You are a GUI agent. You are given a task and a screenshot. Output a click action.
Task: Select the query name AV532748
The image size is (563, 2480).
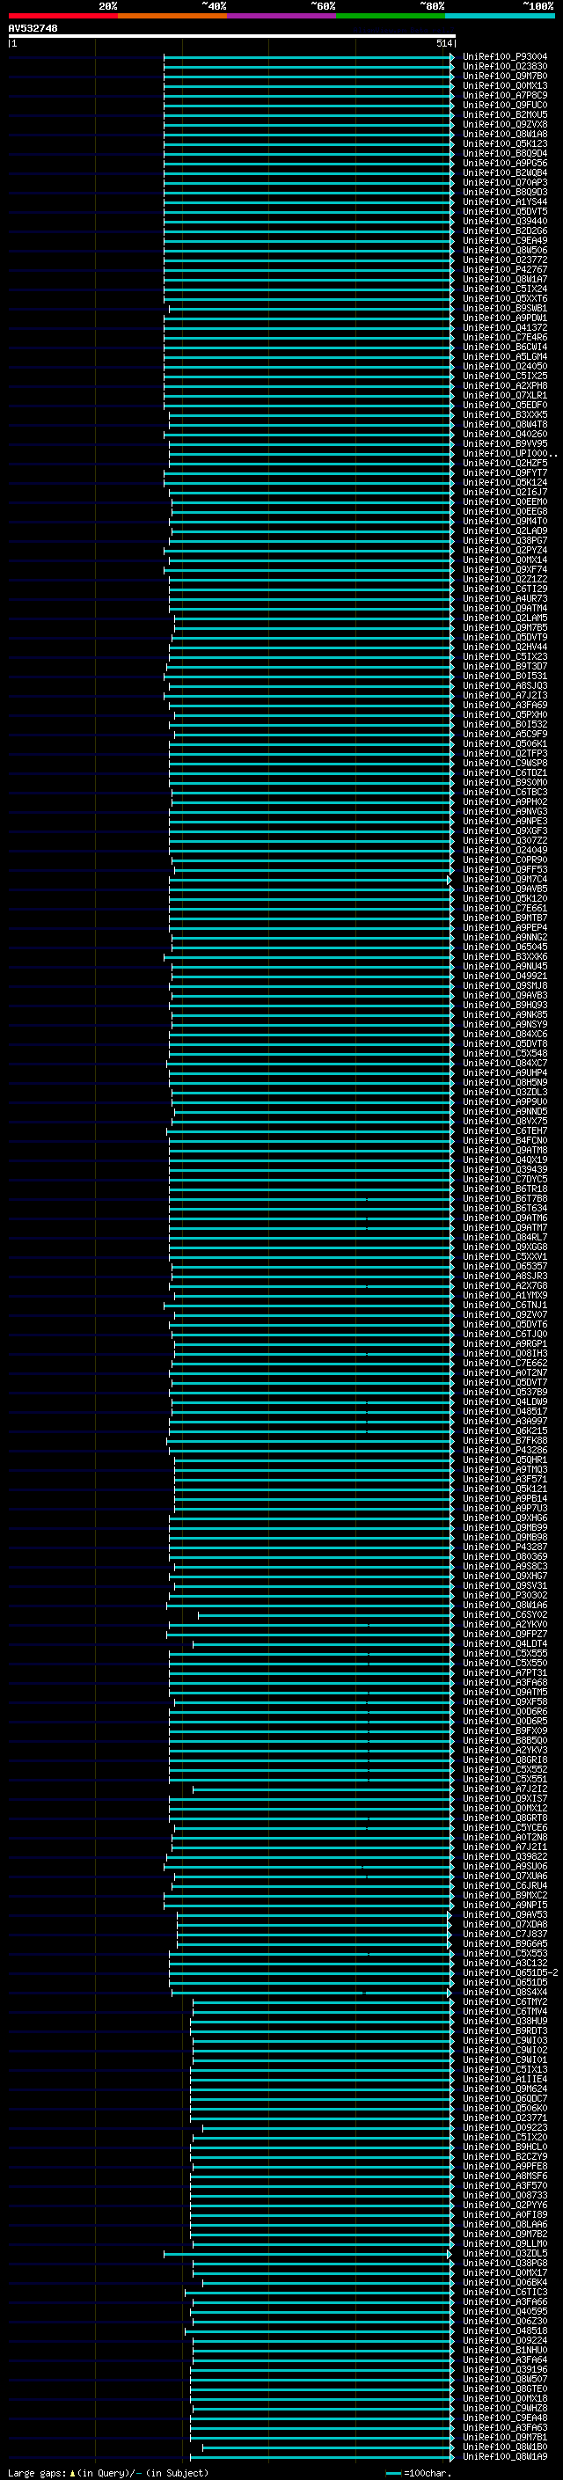point(33,28)
